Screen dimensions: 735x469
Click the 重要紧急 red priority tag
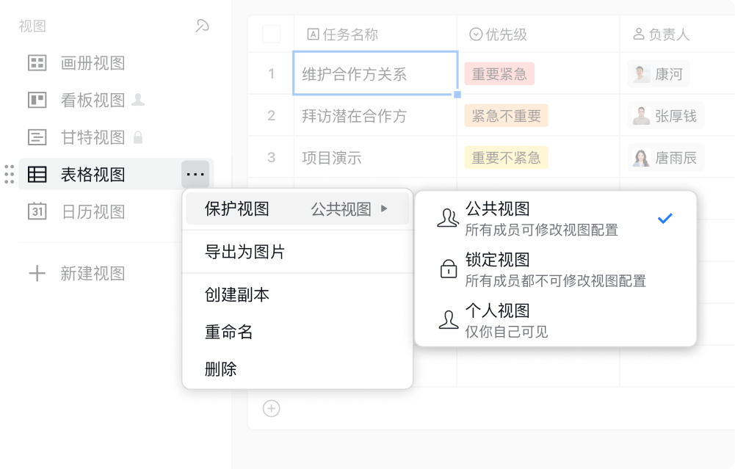(499, 74)
